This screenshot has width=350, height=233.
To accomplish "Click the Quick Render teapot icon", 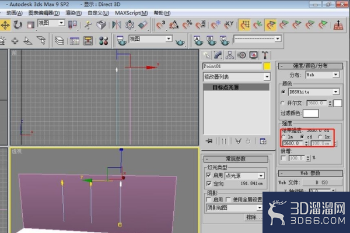I will click(x=180, y=42).
